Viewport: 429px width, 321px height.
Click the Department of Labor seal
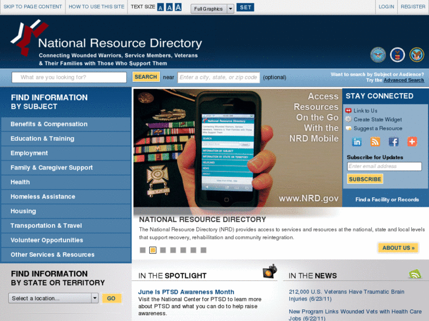point(397,55)
